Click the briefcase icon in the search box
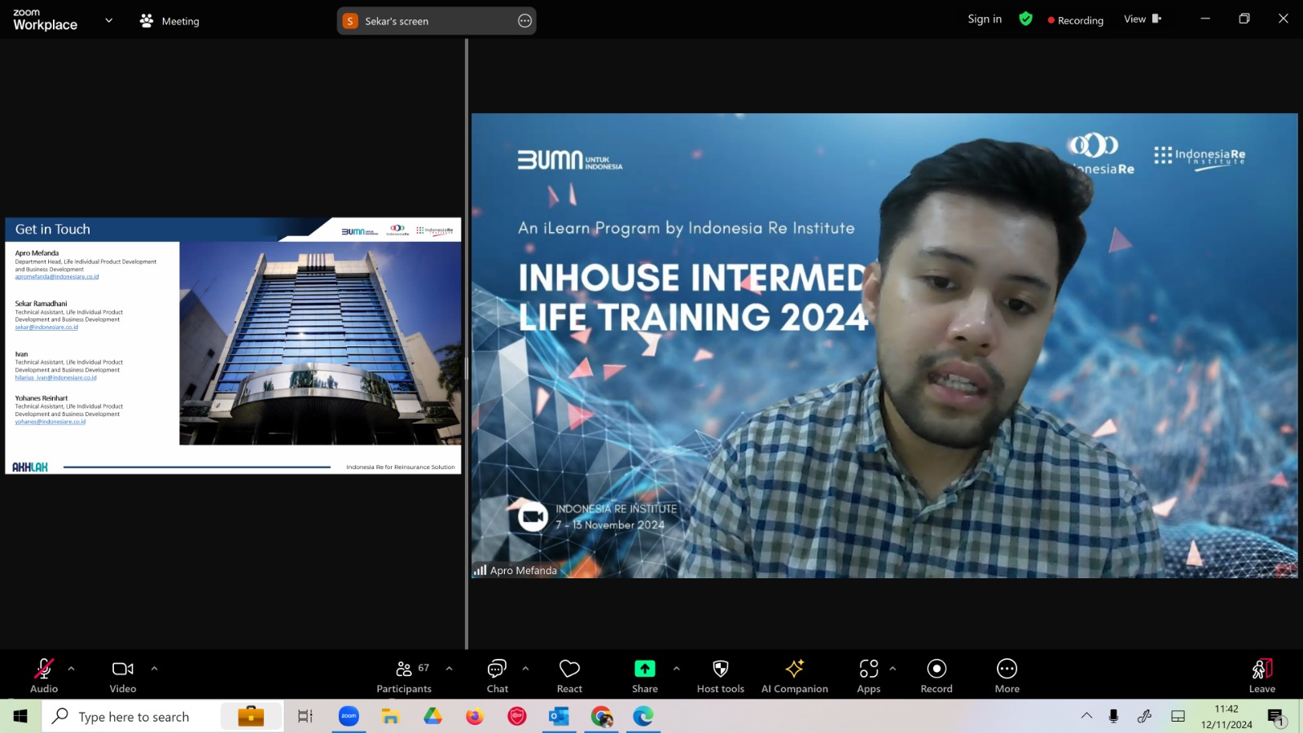 click(251, 716)
